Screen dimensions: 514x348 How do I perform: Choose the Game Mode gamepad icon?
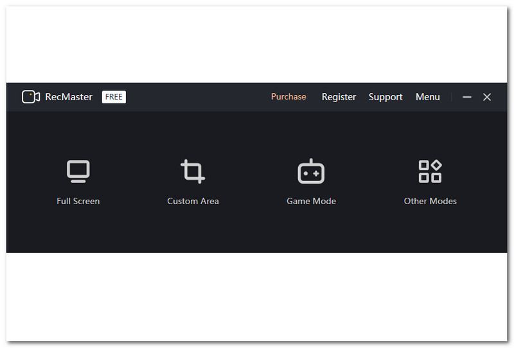point(311,171)
